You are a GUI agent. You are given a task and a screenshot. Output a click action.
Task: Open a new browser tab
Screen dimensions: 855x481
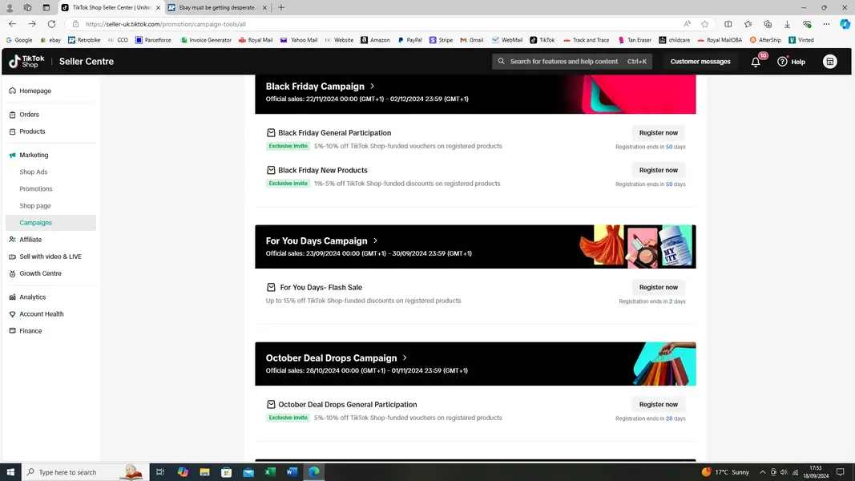280,8
